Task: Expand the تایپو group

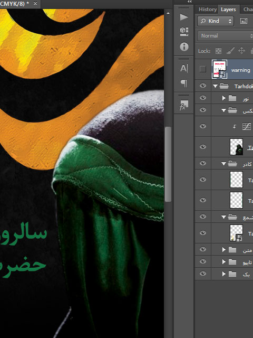Action: [x=223, y=261]
